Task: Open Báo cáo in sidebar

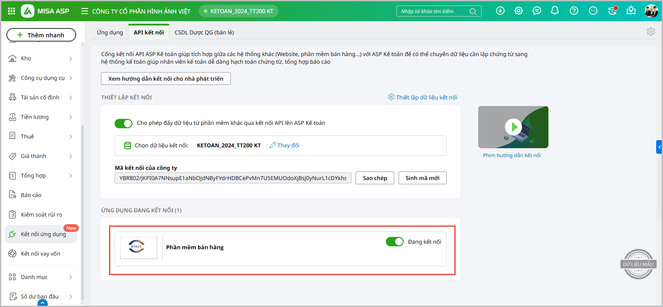Action: click(31, 195)
